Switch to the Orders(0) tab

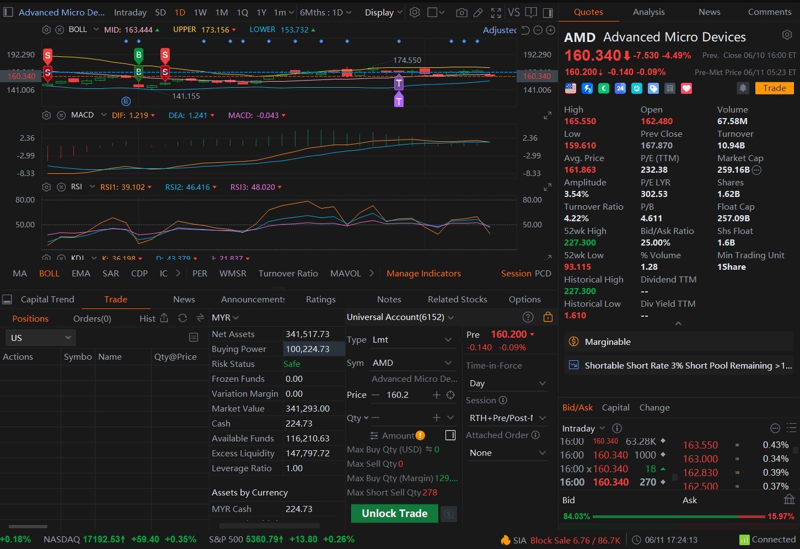point(92,318)
